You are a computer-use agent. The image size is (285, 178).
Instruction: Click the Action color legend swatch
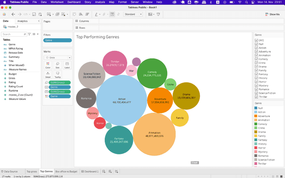pyautogui.click(x=256, y=112)
